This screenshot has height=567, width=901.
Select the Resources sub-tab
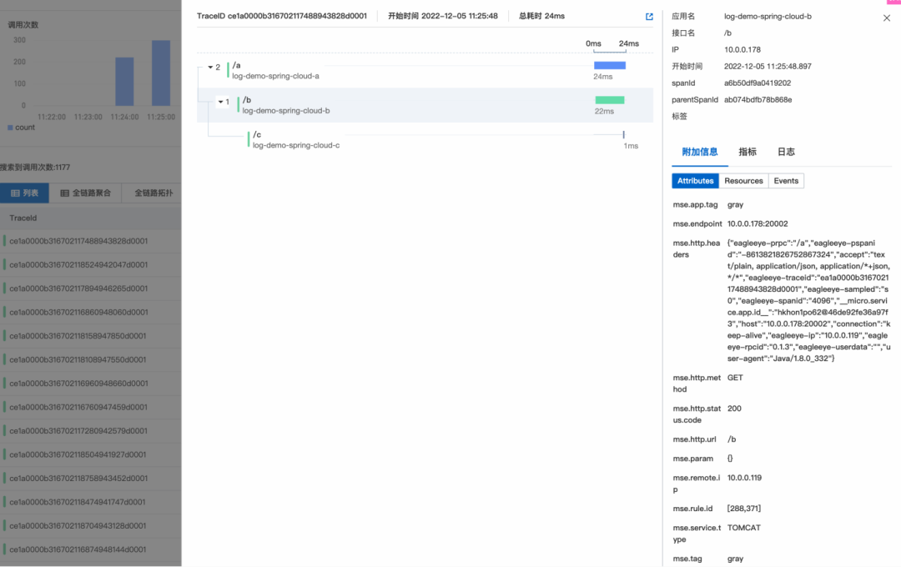pos(743,181)
